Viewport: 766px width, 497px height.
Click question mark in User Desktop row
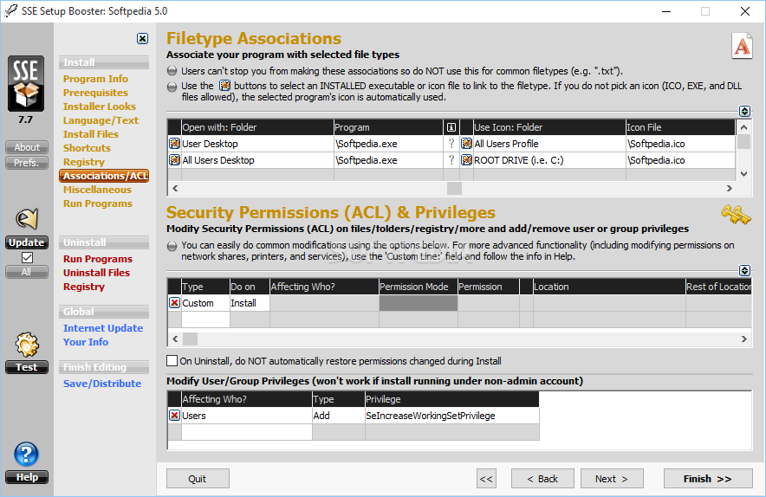tap(451, 144)
